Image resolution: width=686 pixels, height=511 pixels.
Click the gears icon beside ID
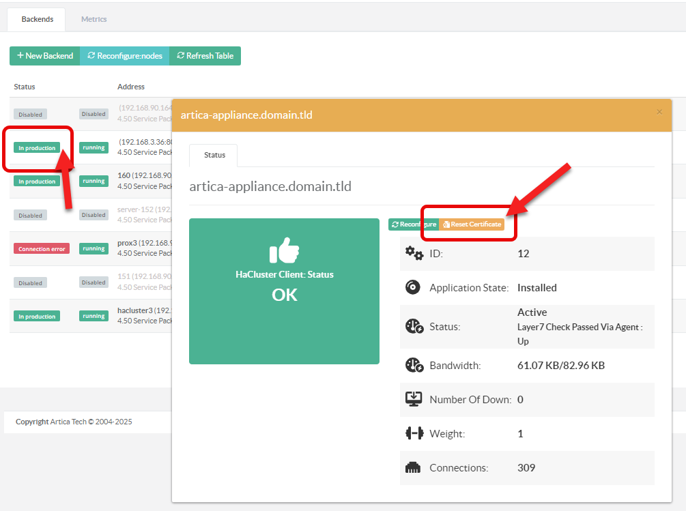coord(414,253)
